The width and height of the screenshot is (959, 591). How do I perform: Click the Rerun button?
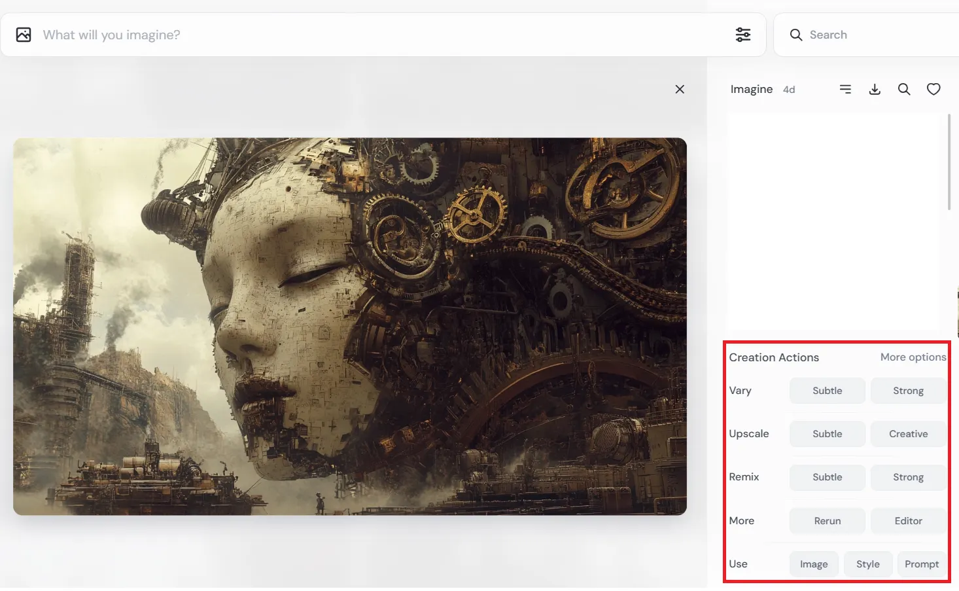(827, 521)
